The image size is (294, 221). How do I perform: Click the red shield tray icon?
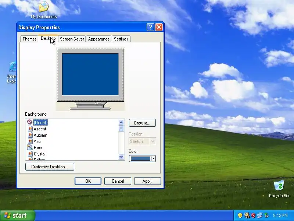point(253,215)
